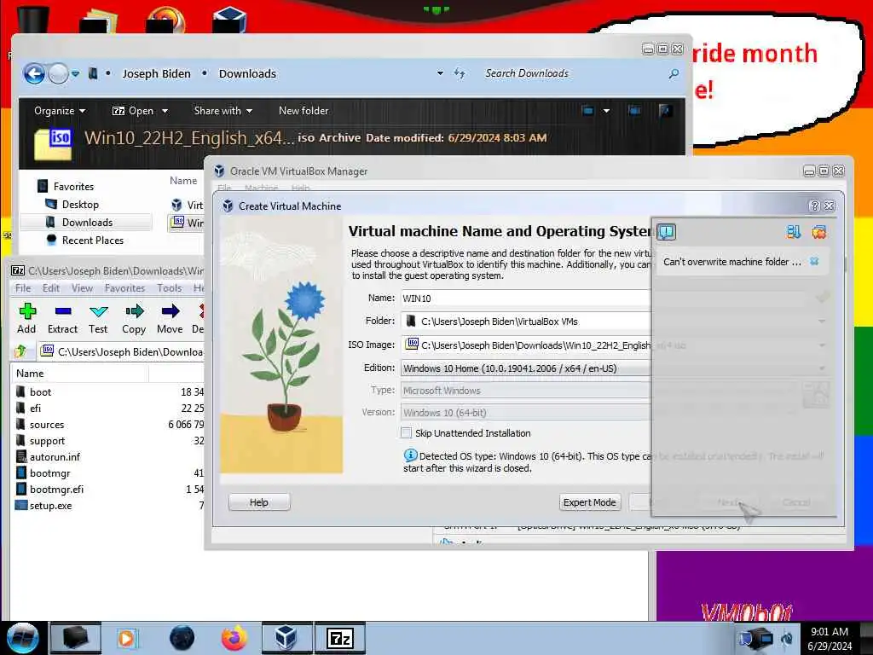The image size is (873, 655).
Task: Click the sort notifications icon in popup
Action: (794, 232)
